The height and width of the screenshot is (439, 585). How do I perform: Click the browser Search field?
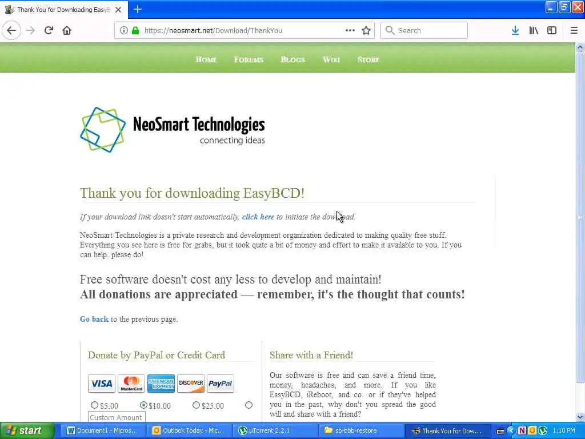point(424,31)
